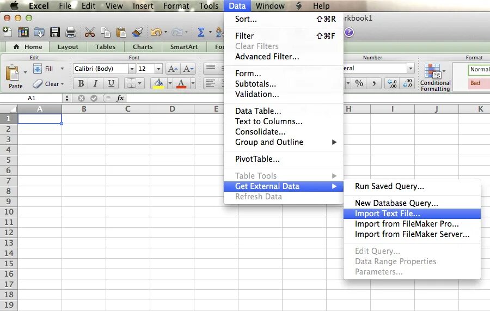Click the Increase Decimal icon

392,83
